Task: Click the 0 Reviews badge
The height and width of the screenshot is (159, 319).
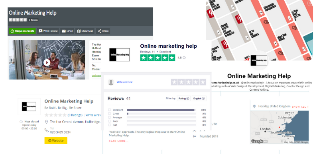Action: (33, 20)
